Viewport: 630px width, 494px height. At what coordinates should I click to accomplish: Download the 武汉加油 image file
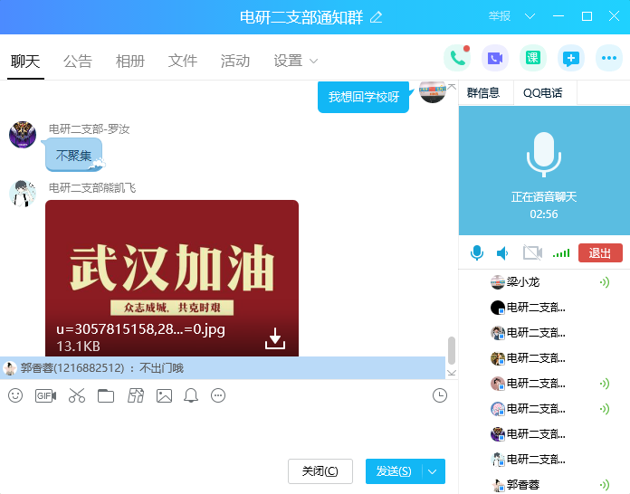click(x=275, y=339)
